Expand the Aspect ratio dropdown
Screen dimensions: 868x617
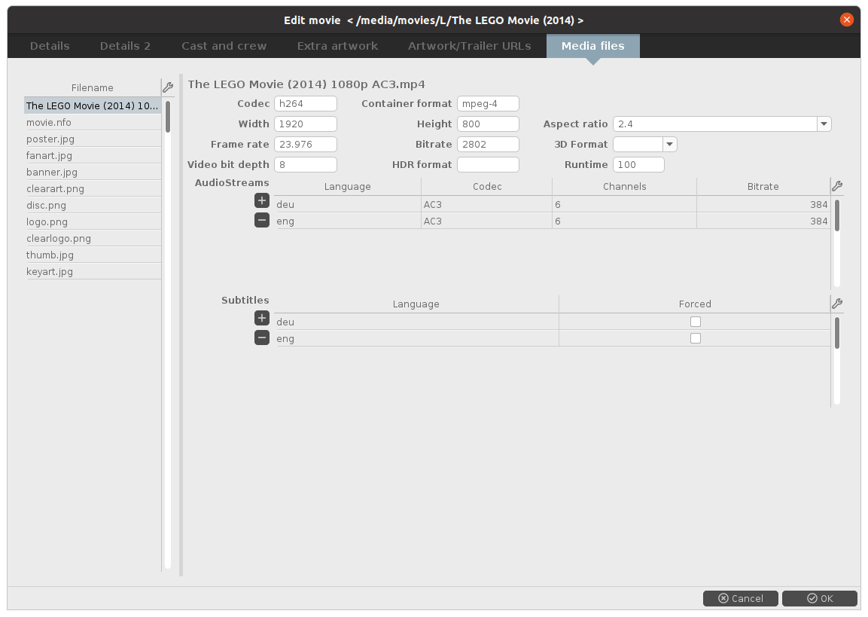click(824, 124)
